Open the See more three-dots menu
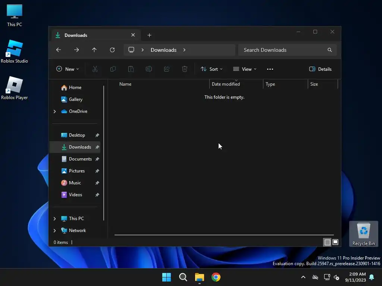382x286 pixels. pos(270,69)
